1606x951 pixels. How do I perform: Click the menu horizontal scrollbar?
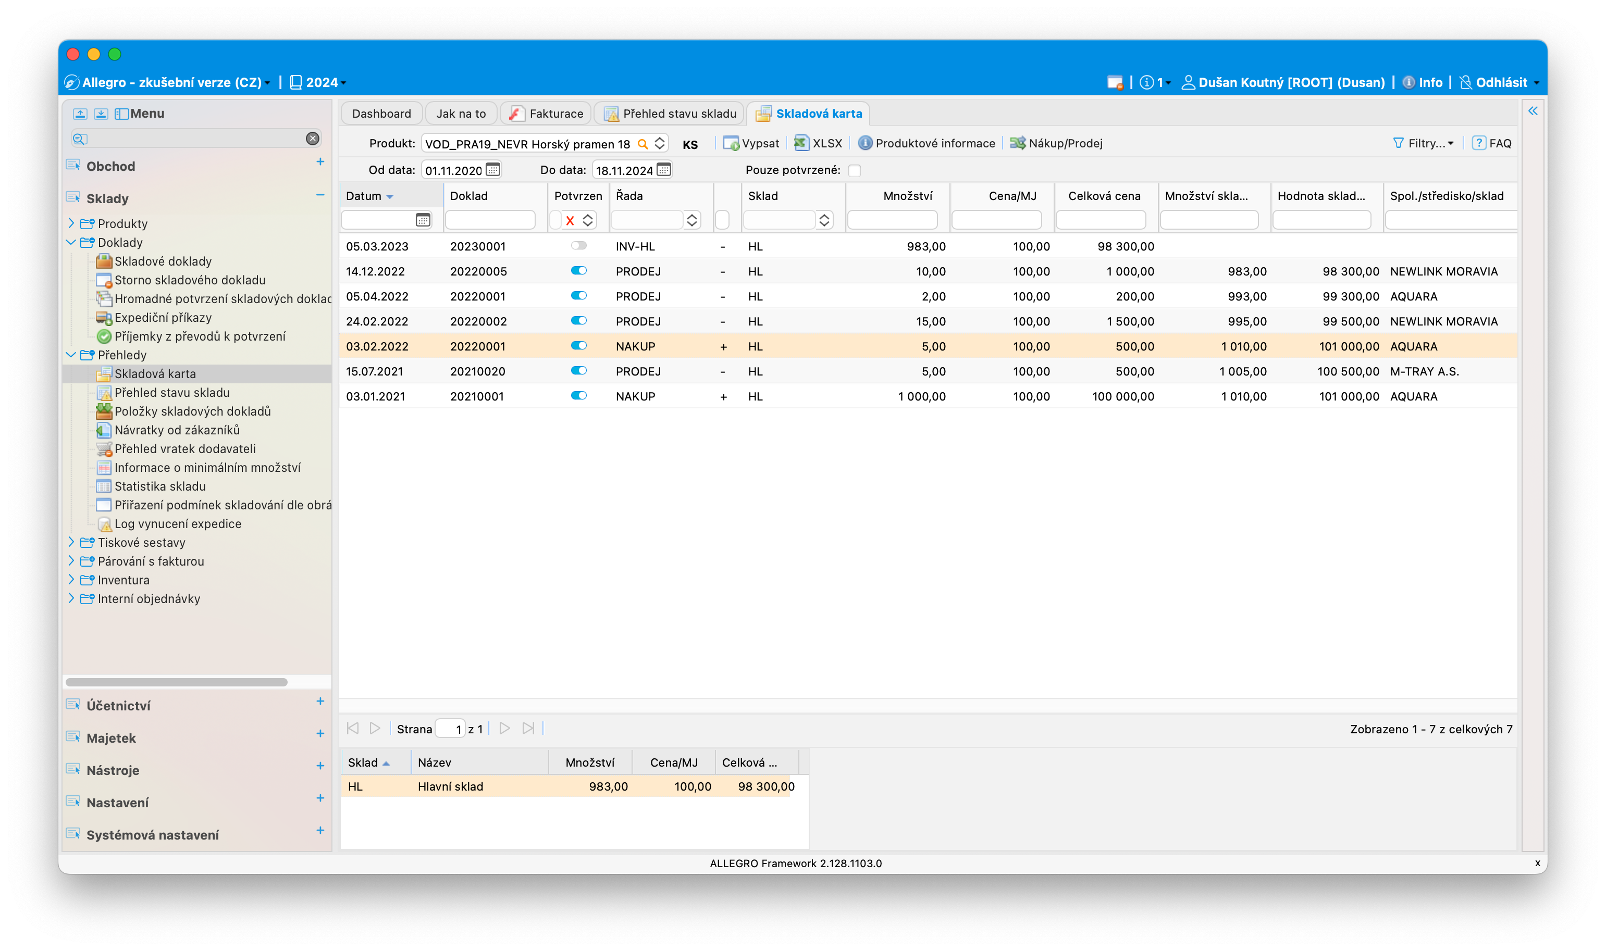176,682
